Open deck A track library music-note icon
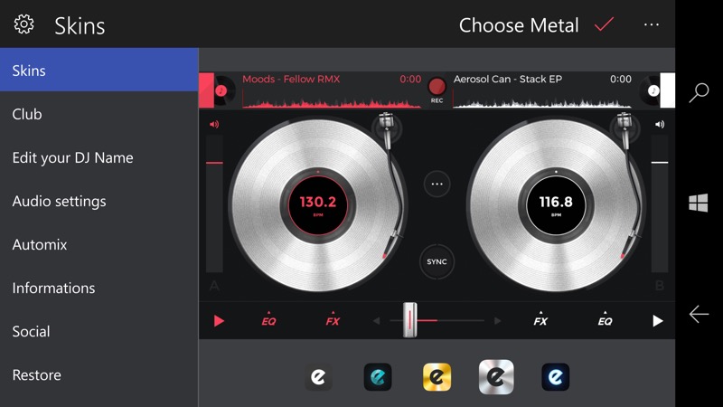Screen dimensions: 723x407 (x=221, y=90)
